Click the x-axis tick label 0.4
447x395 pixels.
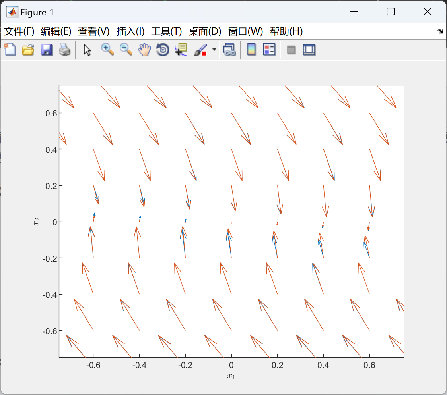click(x=323, y=365)
